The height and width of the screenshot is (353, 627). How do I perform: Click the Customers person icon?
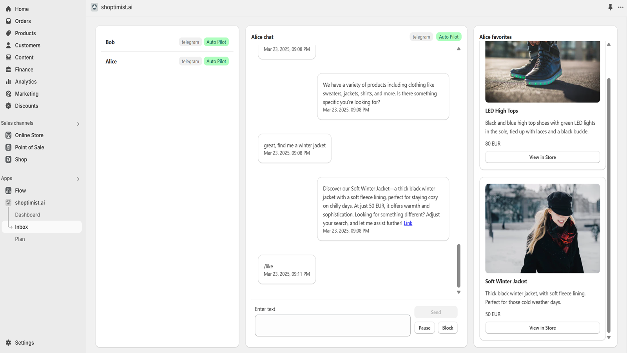(9, 45)
